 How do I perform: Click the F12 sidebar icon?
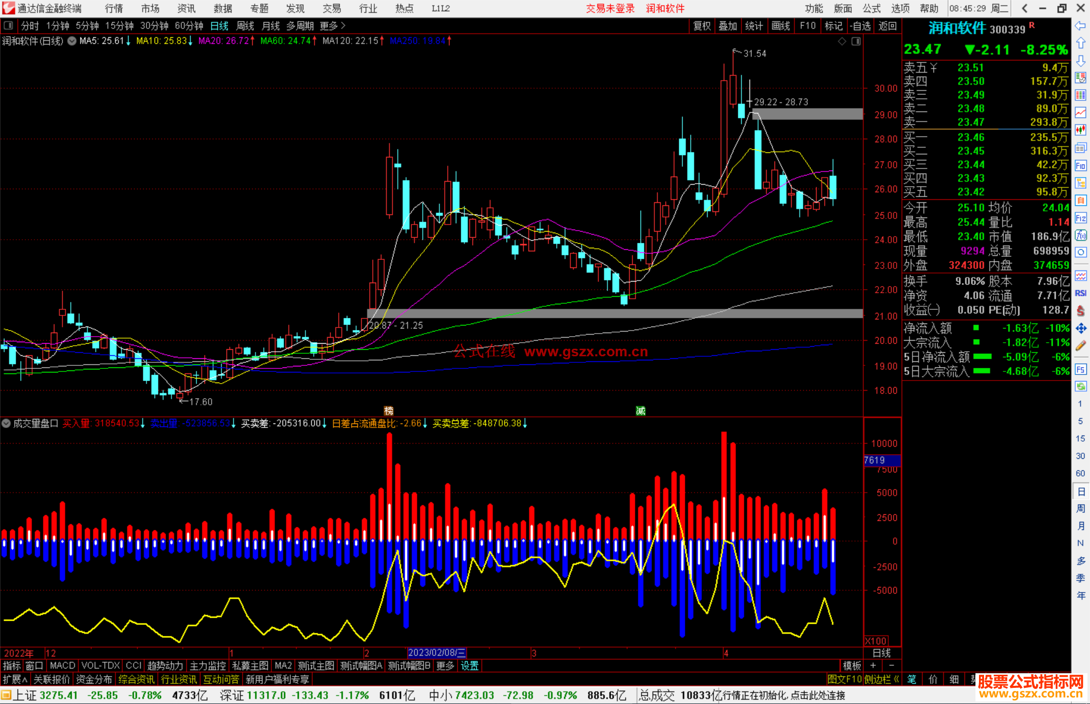tap(1080, 218)
